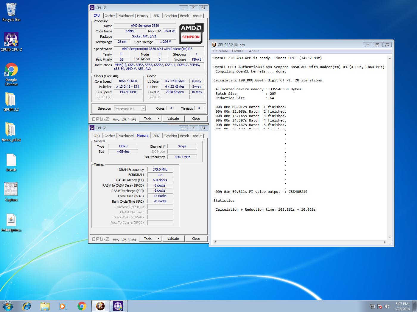Open SPD tab in top CPU-Z window
Screen dimensions: 417x312
click(156, 16)
